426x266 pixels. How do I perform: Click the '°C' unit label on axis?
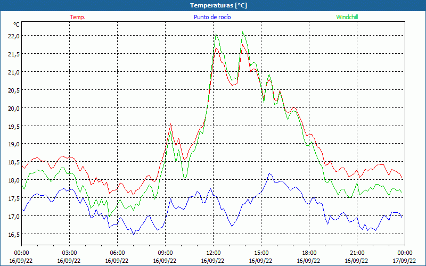[x=17, y=24]
